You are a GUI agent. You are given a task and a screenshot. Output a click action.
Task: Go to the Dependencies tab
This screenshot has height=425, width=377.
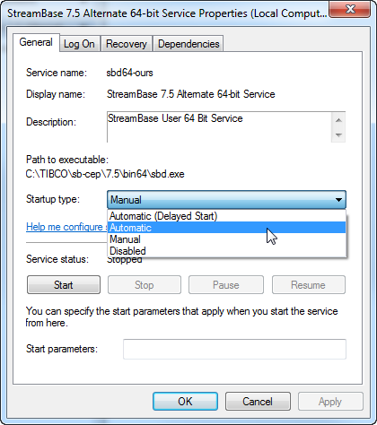pos(188,44)
